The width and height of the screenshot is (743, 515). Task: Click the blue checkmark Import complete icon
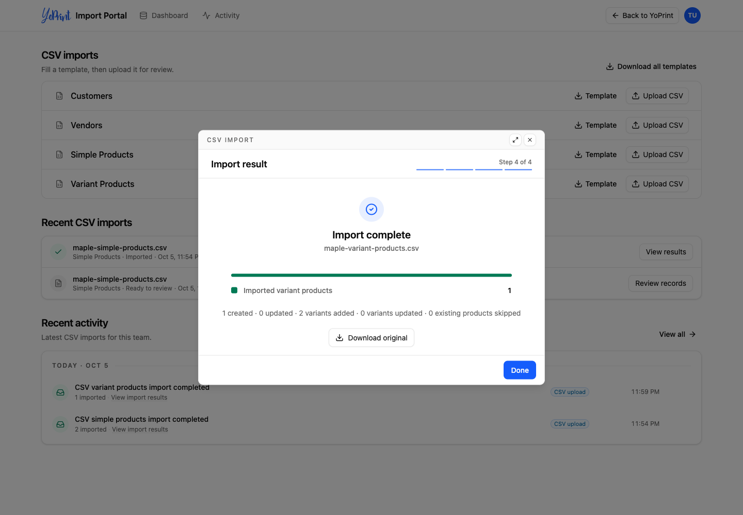[372, 209]
